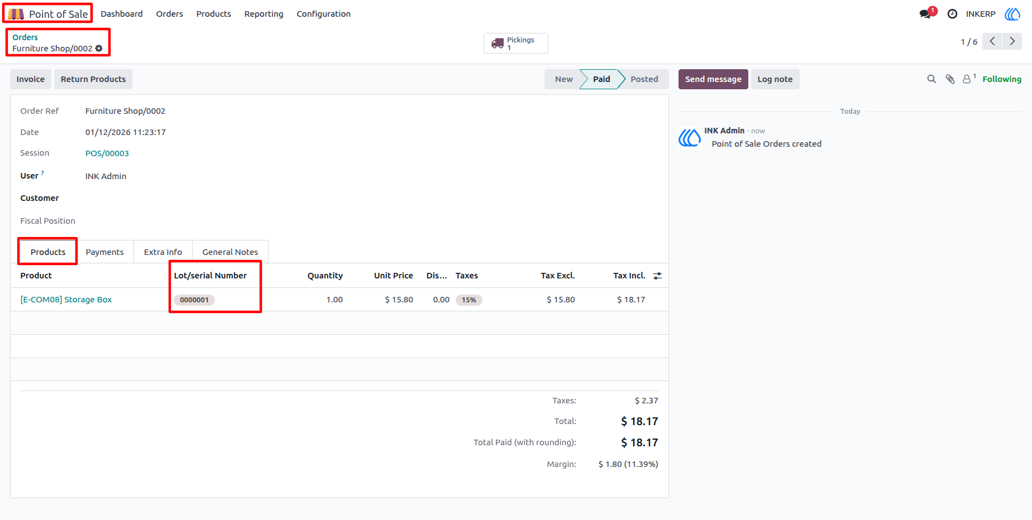Open the optional columns adjust icon
1032x520 pixels.
[x=657, y=276]
